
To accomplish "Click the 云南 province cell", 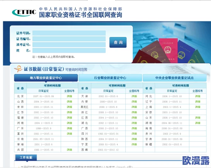I will (x=21, y=139).
